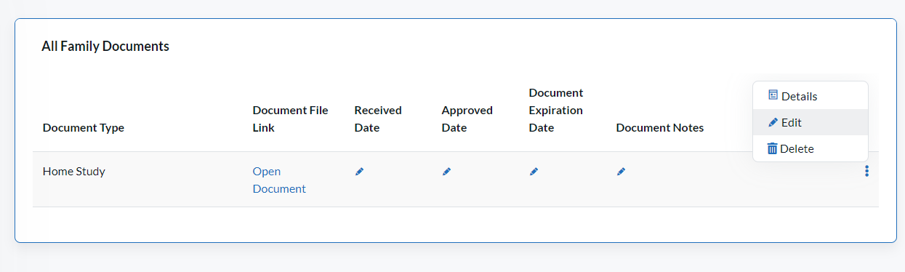
Task: Edit Document Expiration Date pencil icon
Action: 534,172
